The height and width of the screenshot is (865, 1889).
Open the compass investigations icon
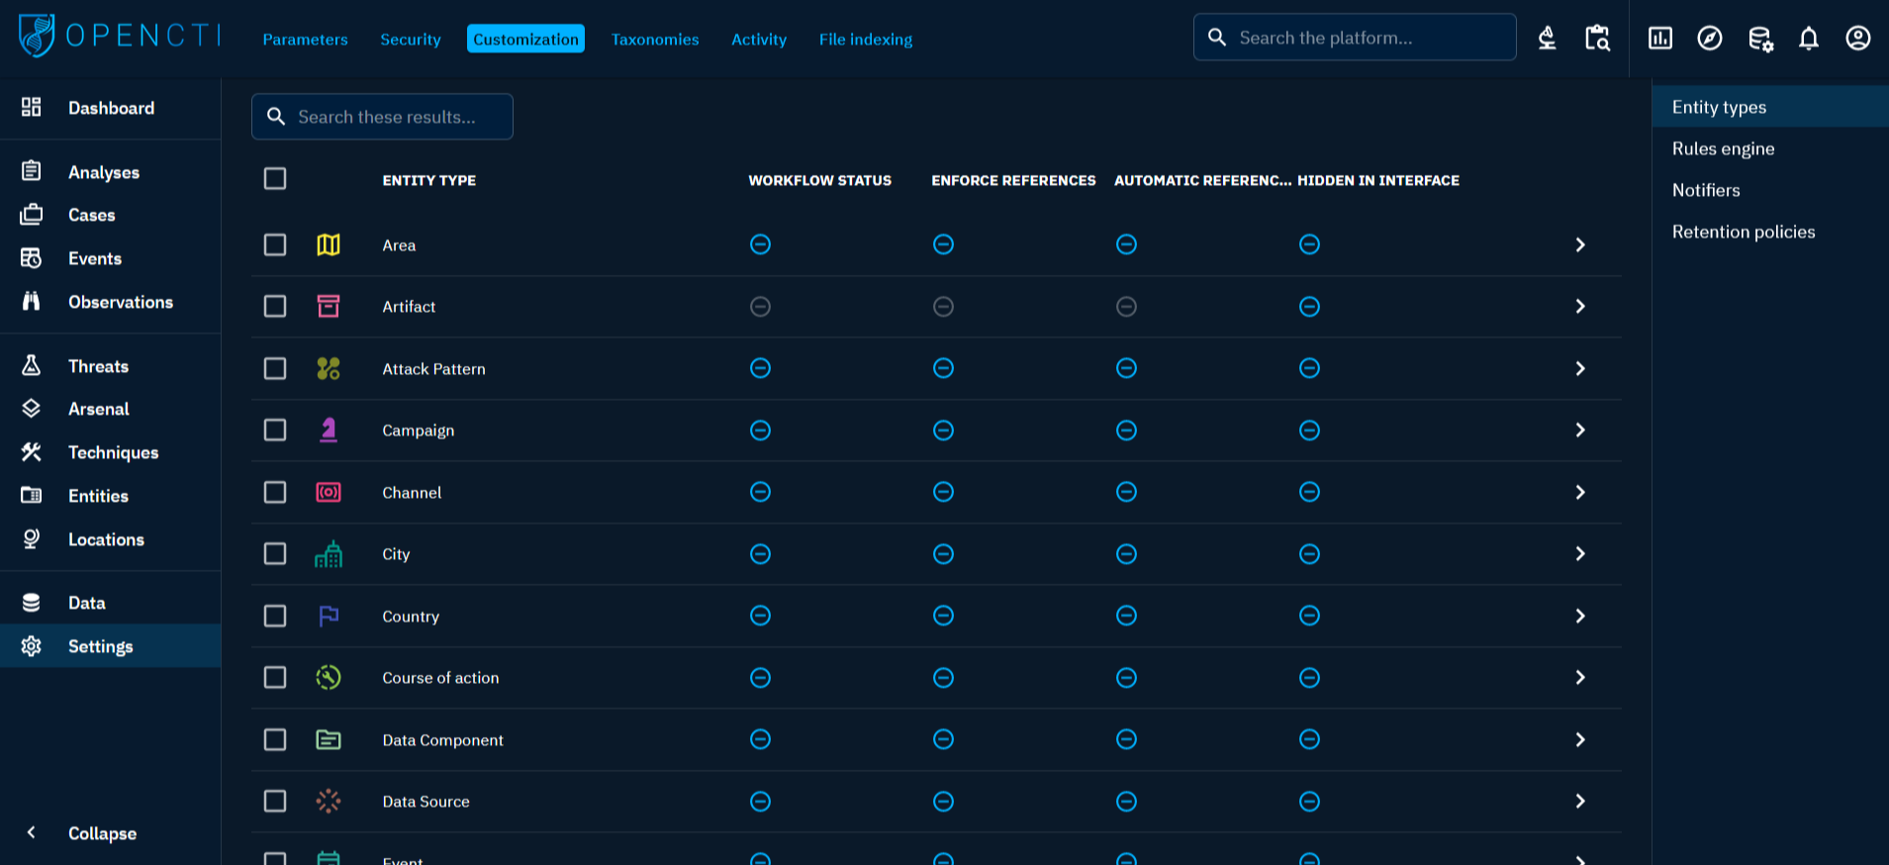(x=1709, y=39)
